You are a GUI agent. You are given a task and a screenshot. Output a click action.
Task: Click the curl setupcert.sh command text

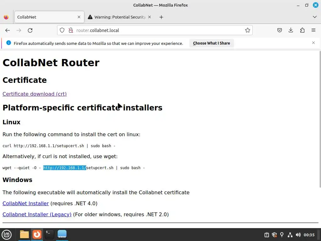tap(59, 146)
